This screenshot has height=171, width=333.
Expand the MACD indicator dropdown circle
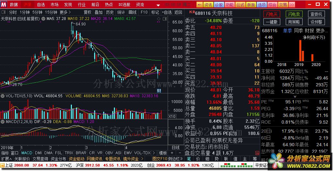pyautogui.click(x=2, y=122)
